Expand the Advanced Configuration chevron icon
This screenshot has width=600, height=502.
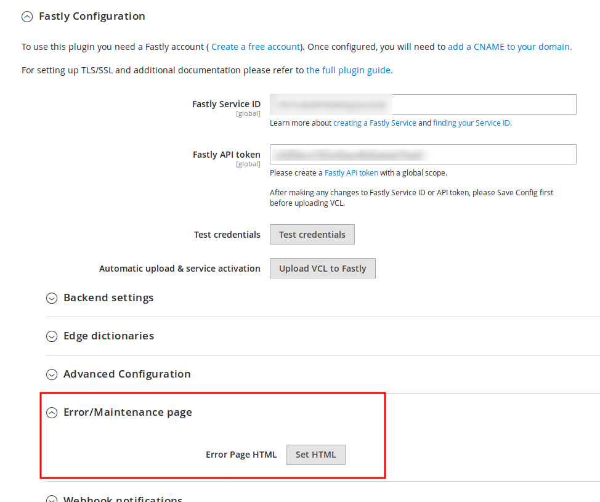[x=52, y=374]
